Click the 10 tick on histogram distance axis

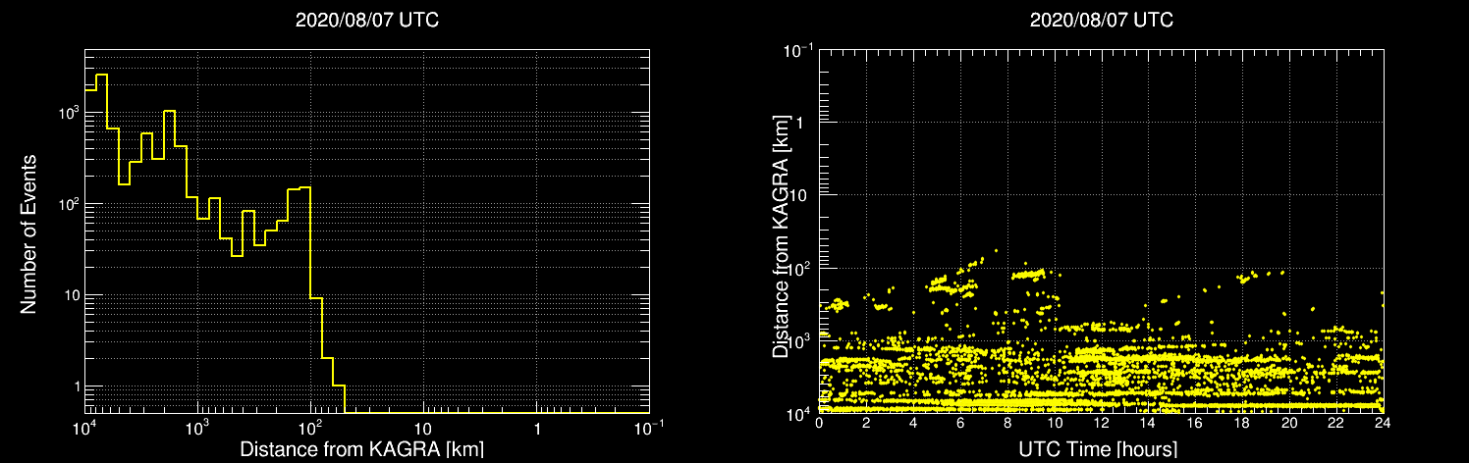tap(423, 430)
